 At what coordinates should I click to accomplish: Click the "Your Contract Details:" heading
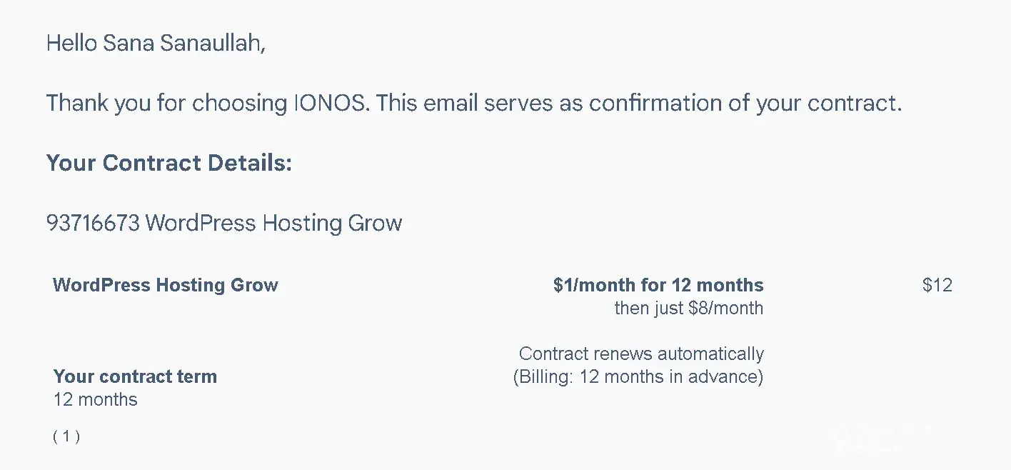169,163
